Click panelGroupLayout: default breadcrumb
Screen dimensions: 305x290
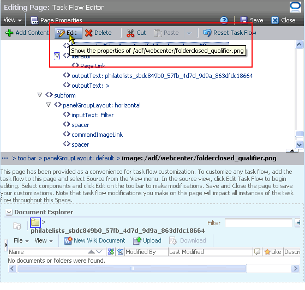point(79,158)
